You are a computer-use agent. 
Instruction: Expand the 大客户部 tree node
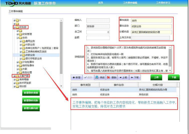pyautogui.click(x=15, y=76)
